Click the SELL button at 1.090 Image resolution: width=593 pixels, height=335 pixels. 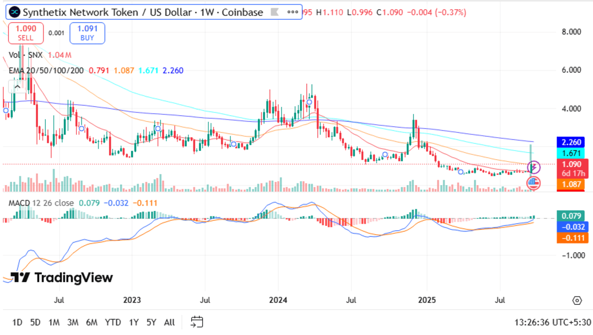coord(26,33)
